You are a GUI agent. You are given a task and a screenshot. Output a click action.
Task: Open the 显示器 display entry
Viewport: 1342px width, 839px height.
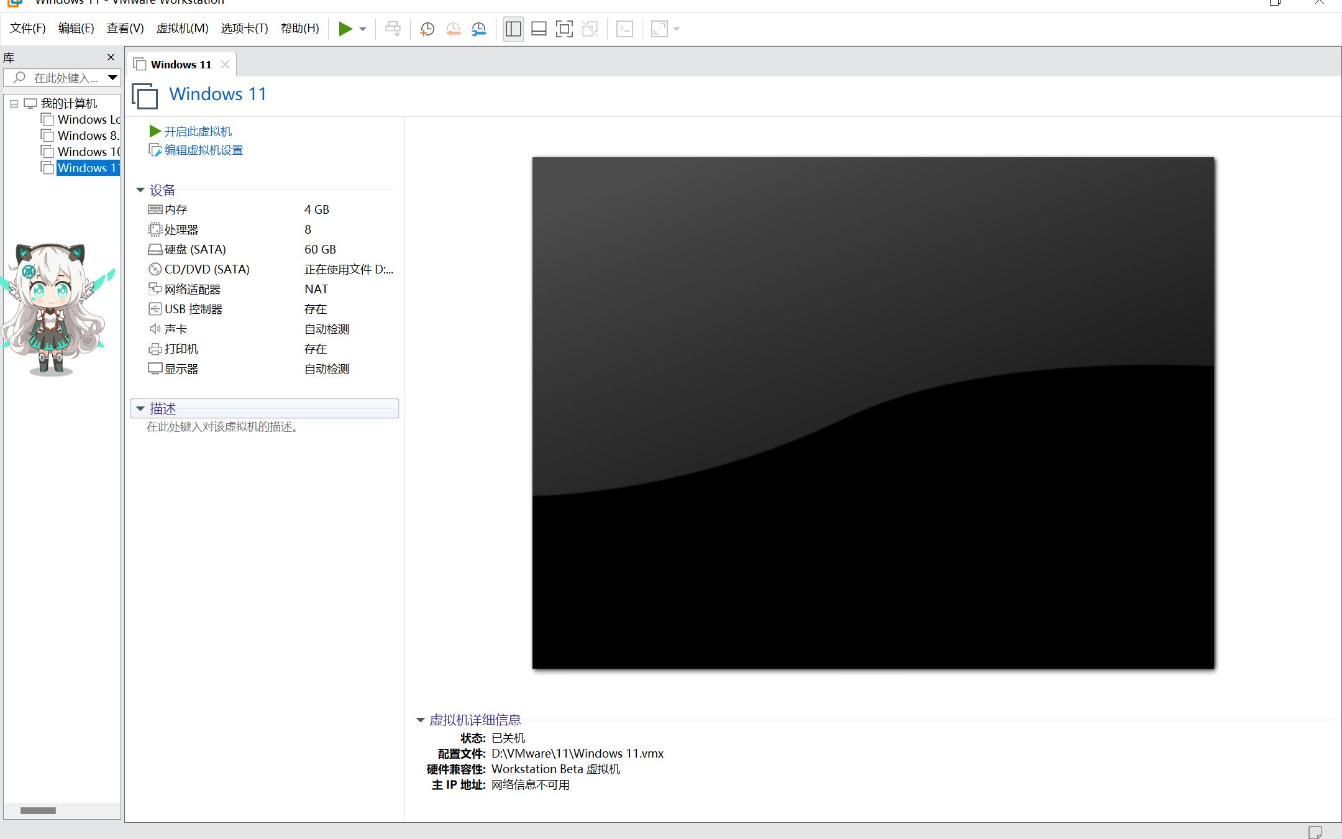pos(181,369)
